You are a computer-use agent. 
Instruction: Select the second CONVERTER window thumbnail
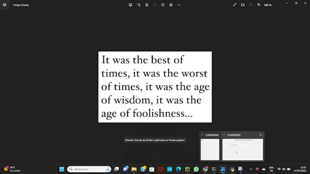pos(243,149)
